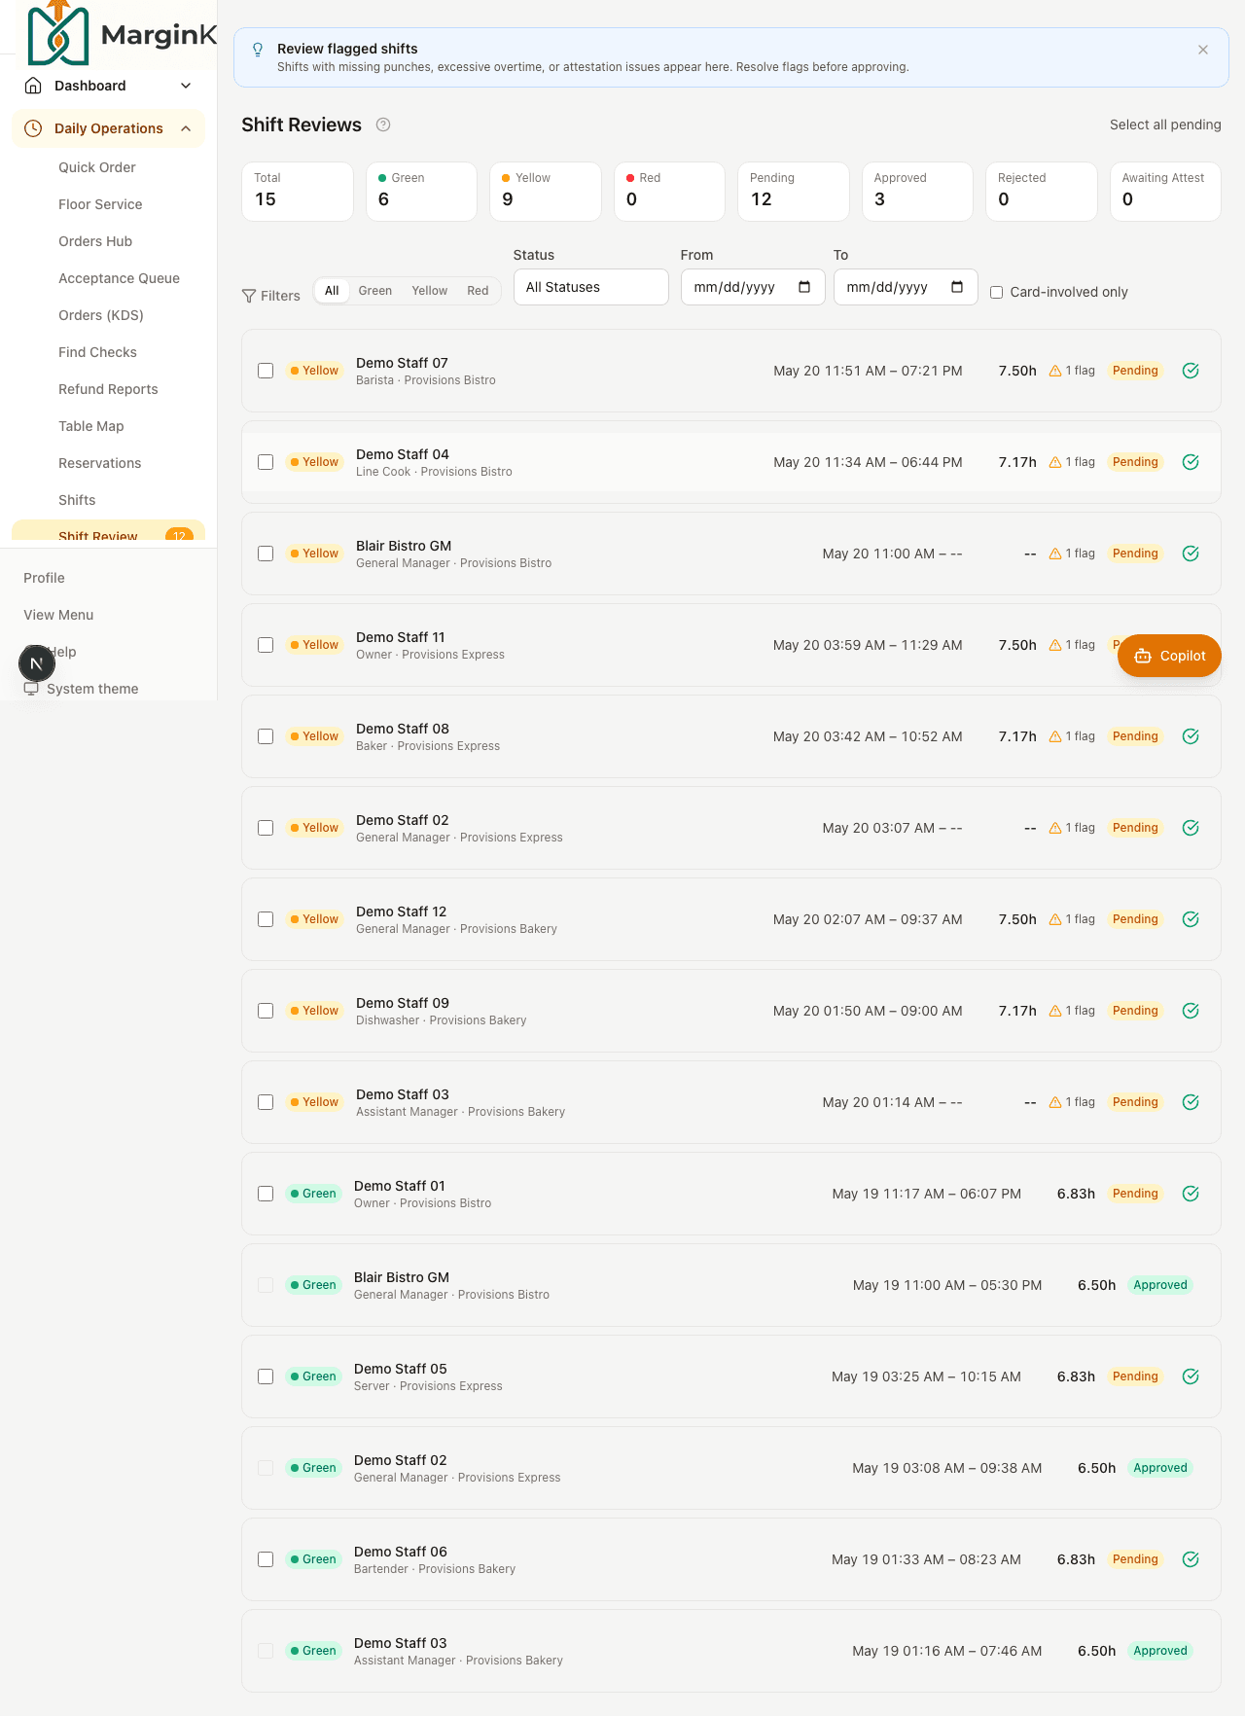Select the Red filter tab
1245x1716 pixels.
pos(478,291)
